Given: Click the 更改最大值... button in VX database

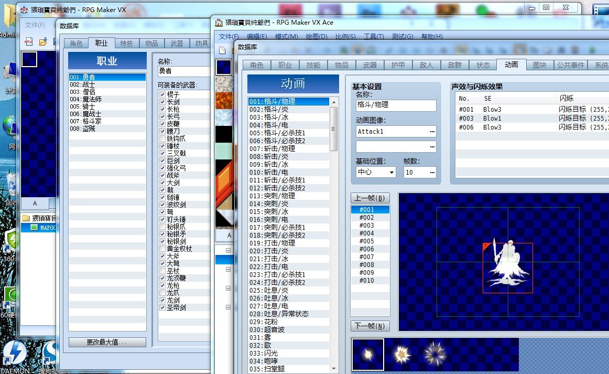Looking at the screenshot, I should 107,342.
